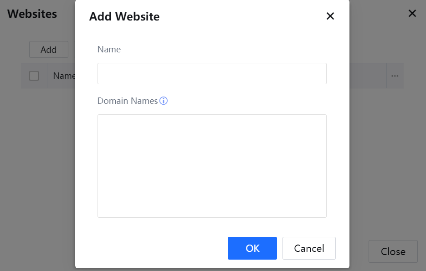Open the table column options ellipsis icon

click(x=395, y=76)
